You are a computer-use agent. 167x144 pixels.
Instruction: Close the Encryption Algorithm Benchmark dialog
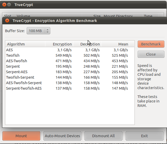[x=7, y=21]
